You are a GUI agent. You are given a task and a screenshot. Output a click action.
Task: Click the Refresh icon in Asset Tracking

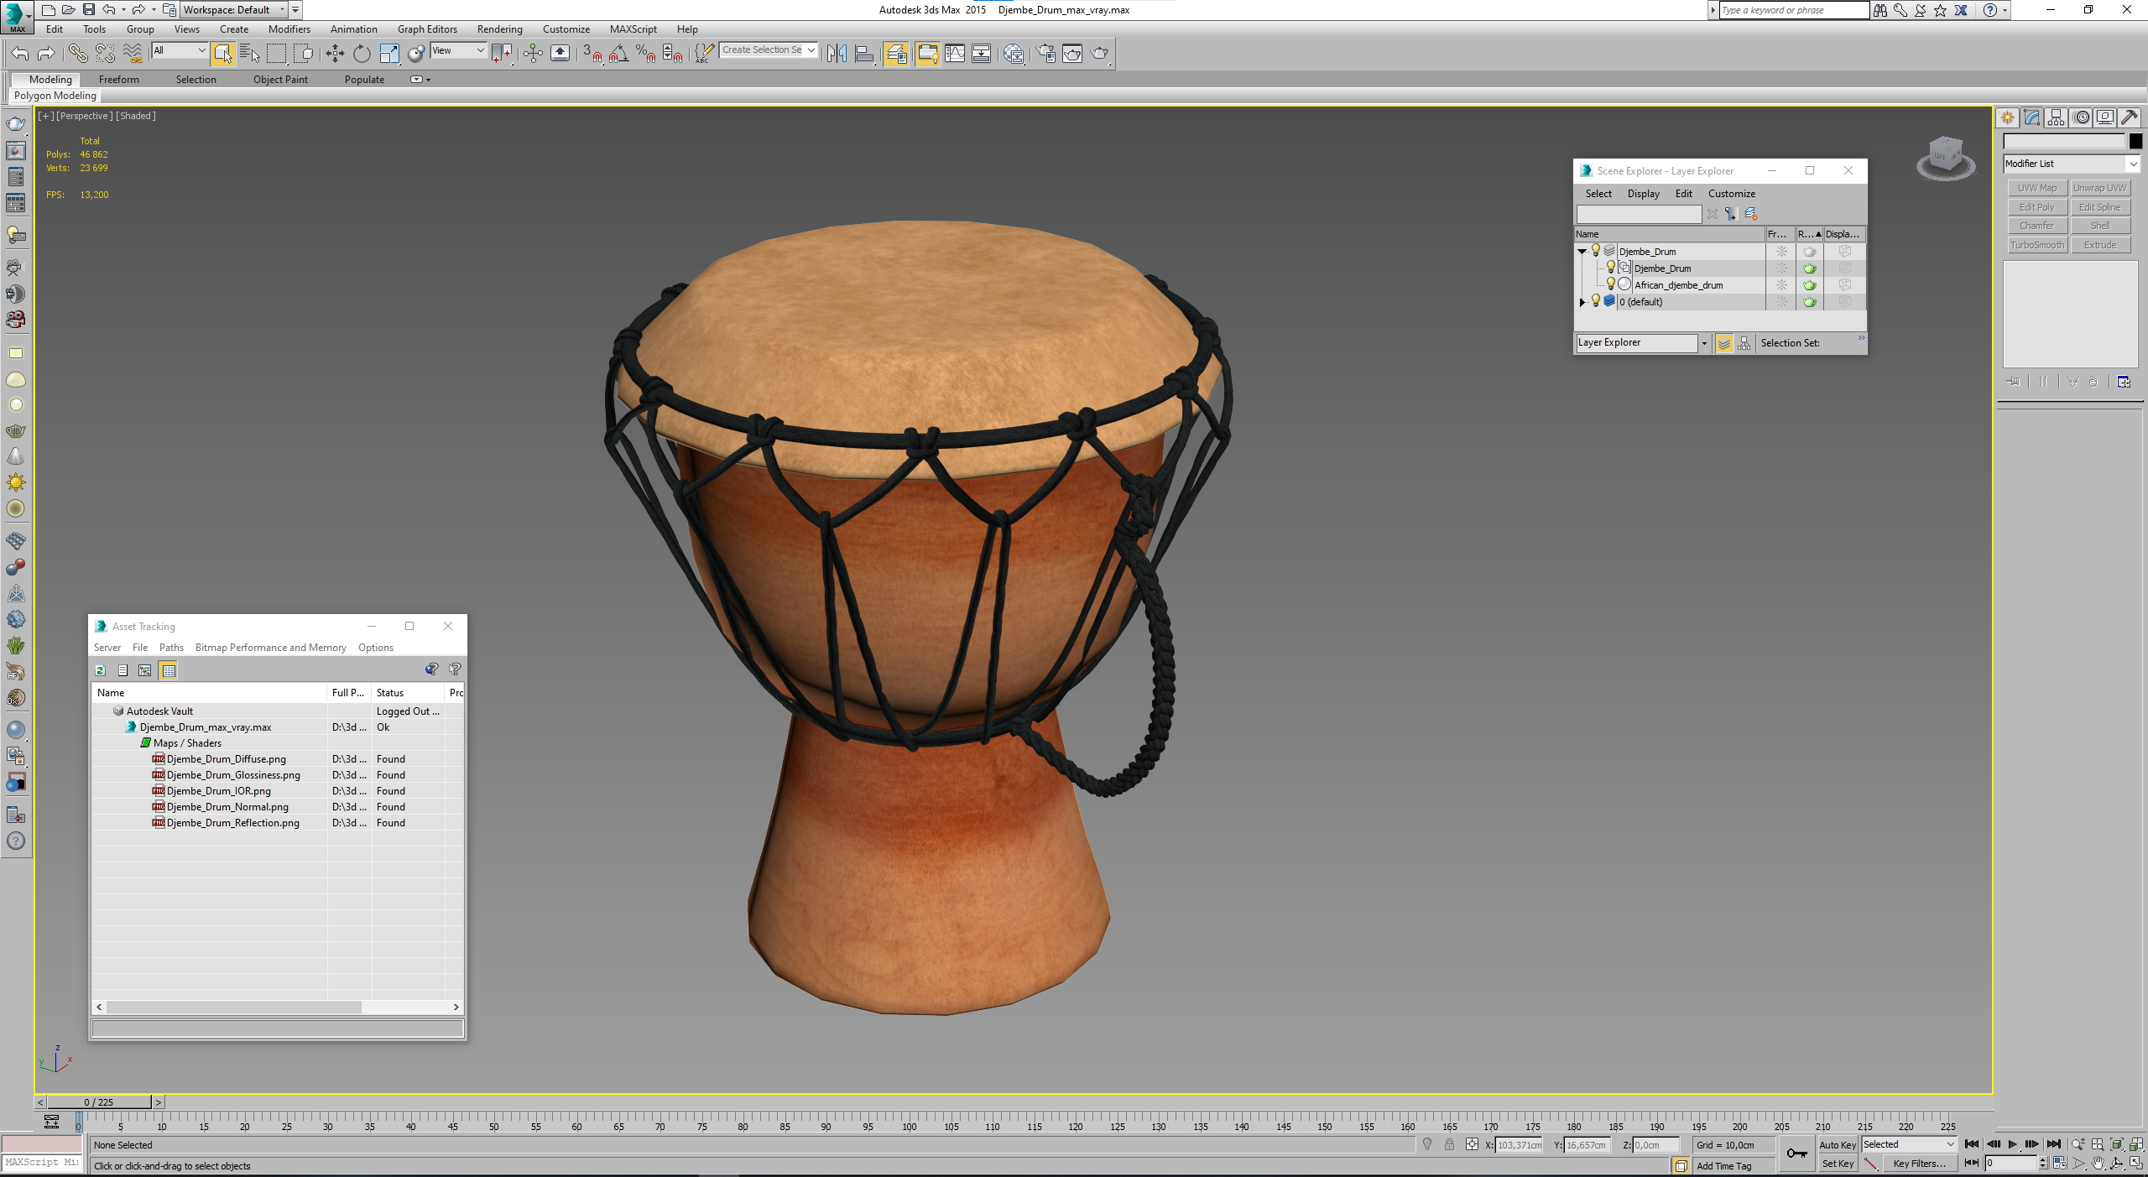[100, 670]
